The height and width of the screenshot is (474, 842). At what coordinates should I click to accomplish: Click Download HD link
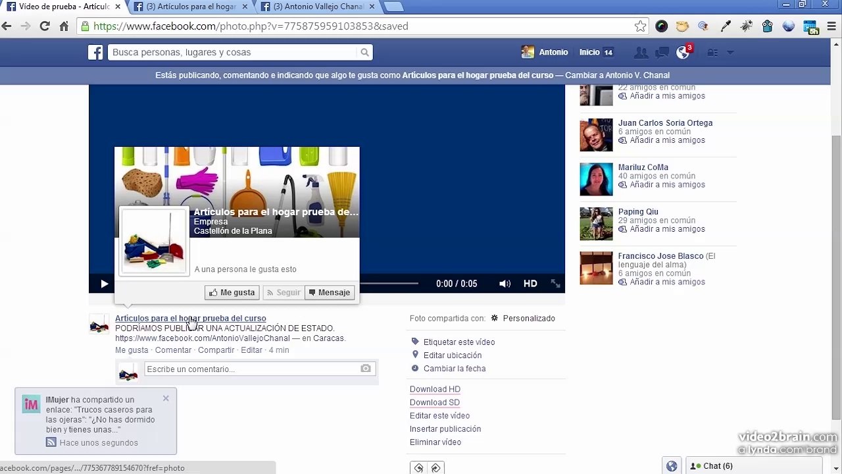pyautogui.click(x=435, y=389)
